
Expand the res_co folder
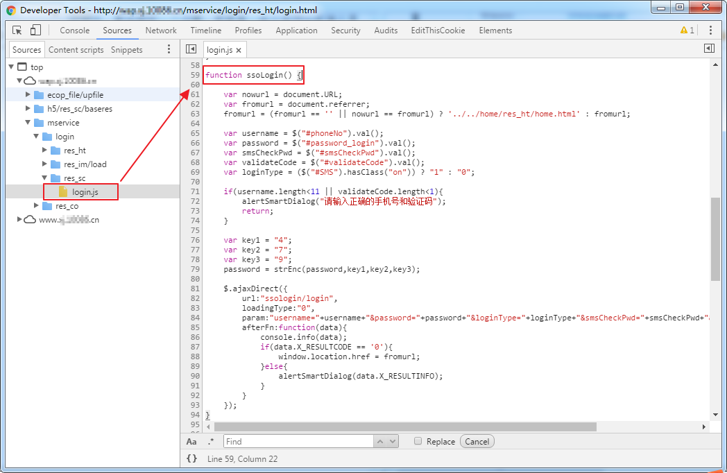click(x=36, y=205)
